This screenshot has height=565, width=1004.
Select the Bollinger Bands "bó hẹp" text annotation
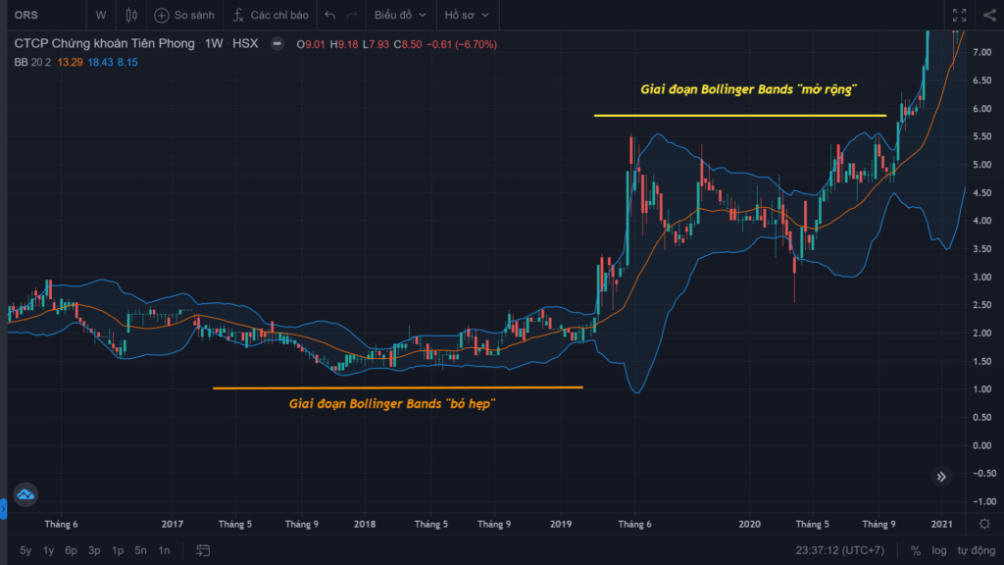coord(392,403)
